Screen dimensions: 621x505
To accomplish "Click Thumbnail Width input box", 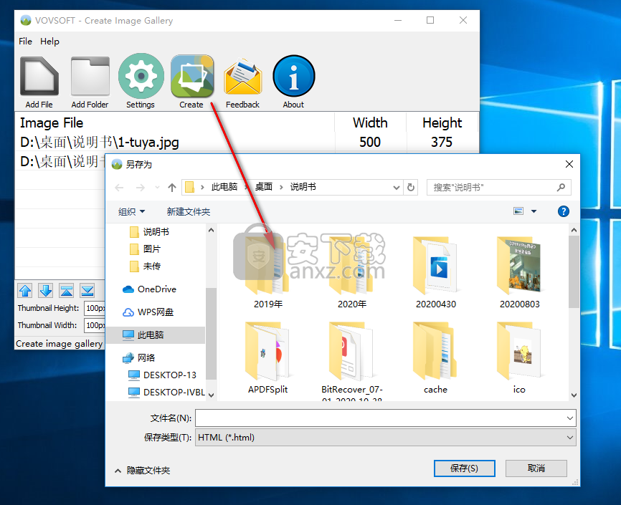I will point(95,325).
